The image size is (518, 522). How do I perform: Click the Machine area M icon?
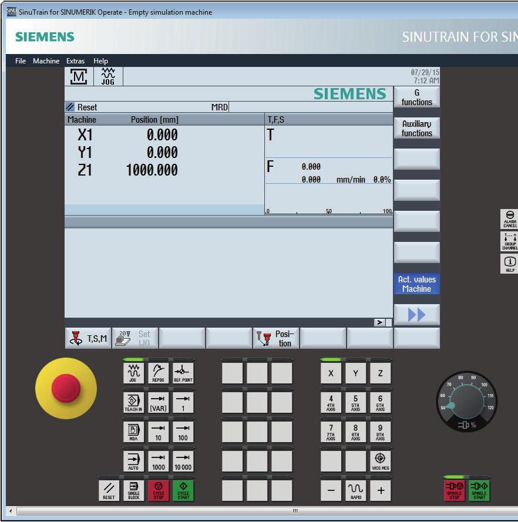79,76
